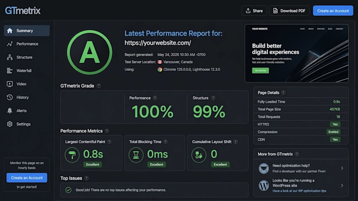Click the Canada flag icon
Viewport: 358px width, 201px height.
[160, 62]
